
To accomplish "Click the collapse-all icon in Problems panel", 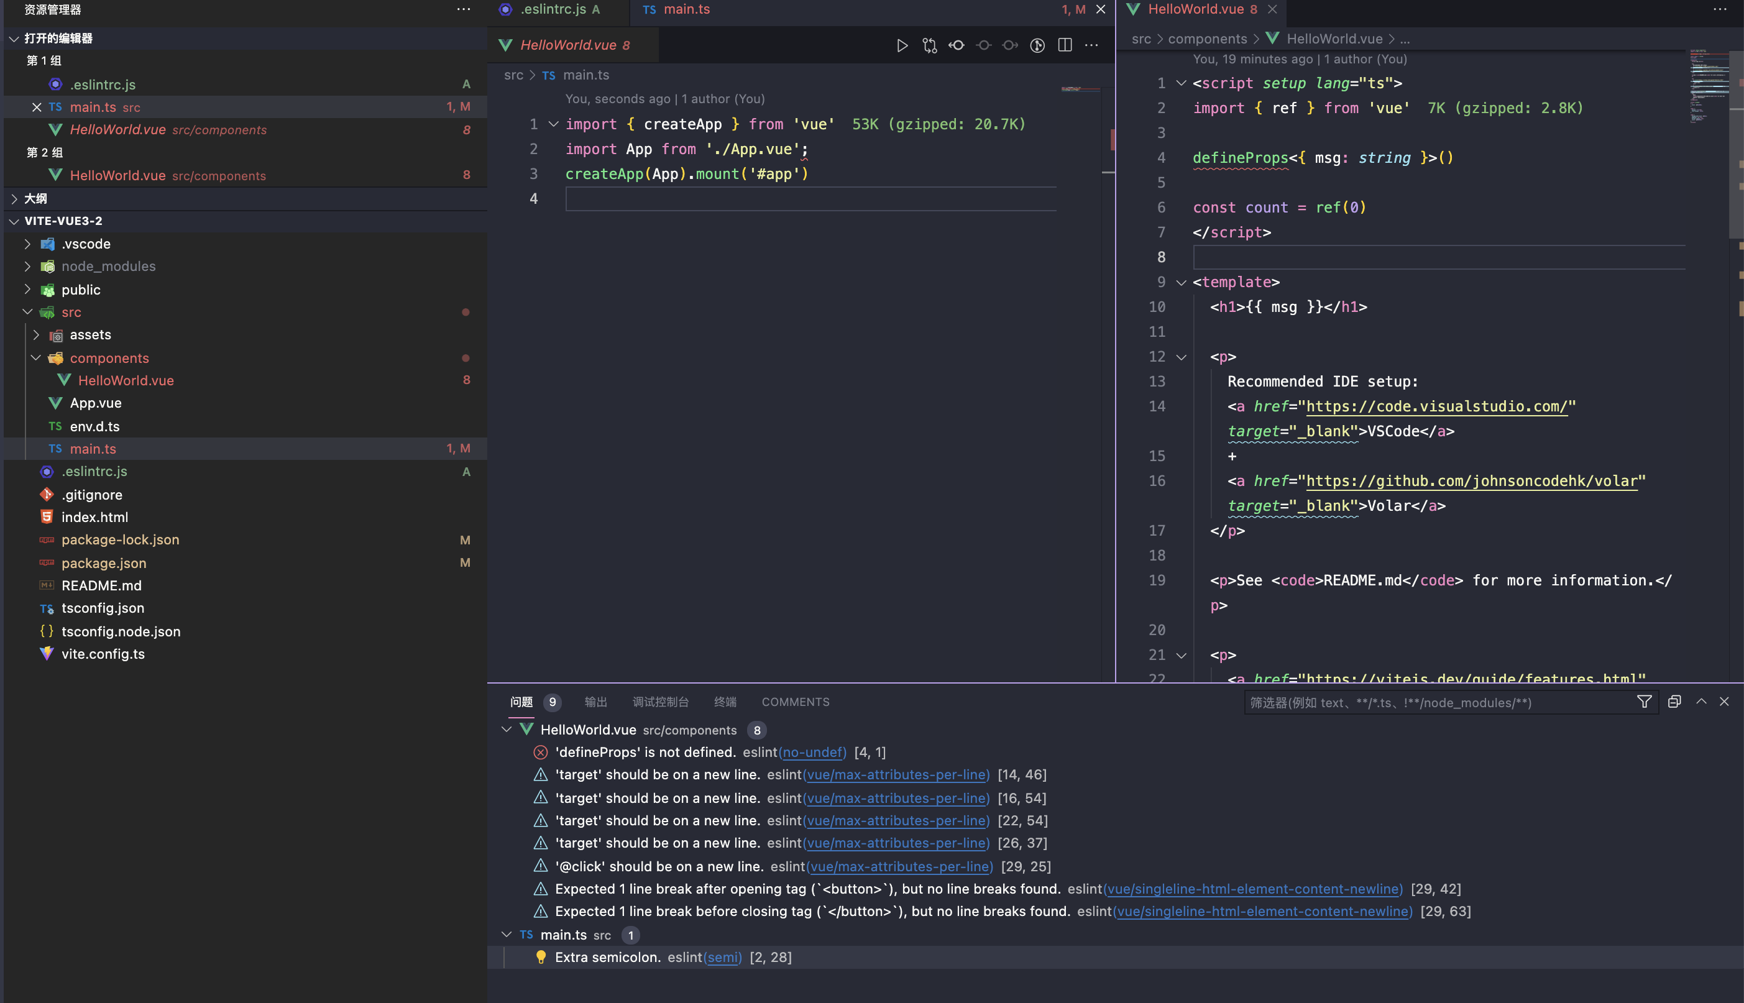I will [x=1674, y=702].
